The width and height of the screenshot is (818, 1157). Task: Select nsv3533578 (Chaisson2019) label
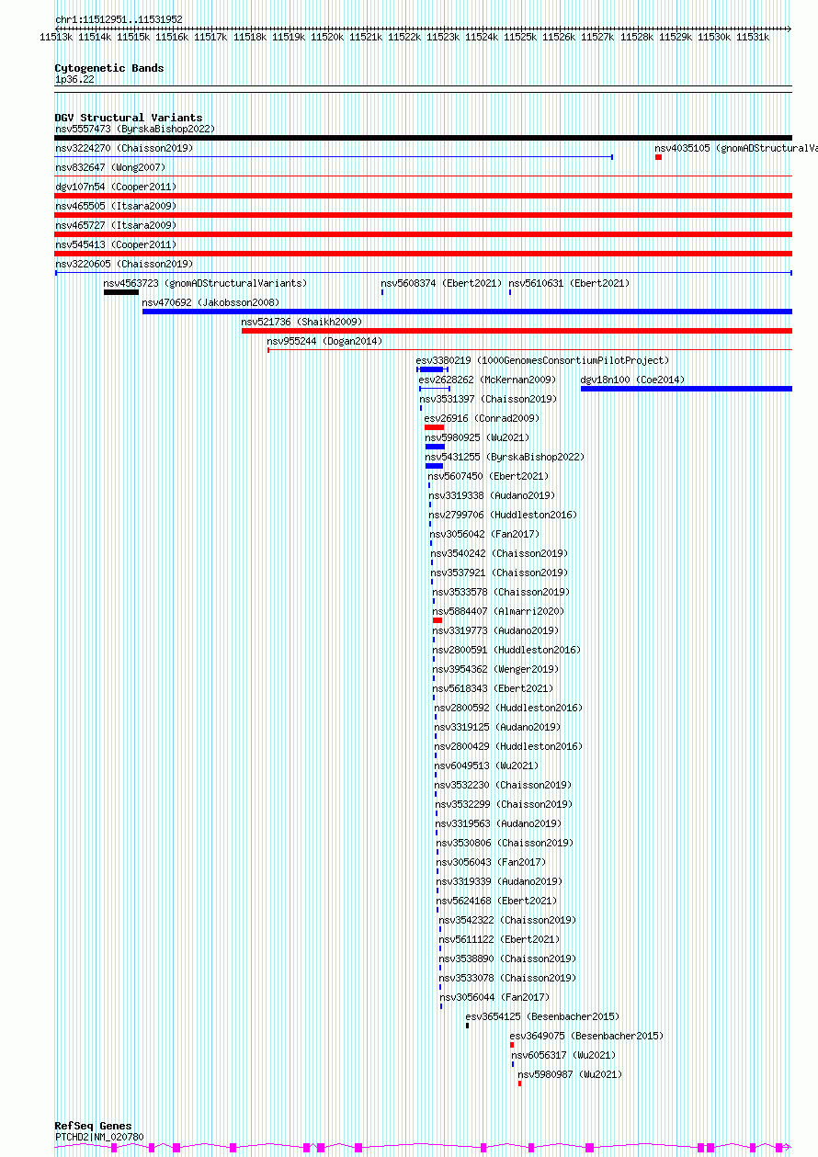[501, 592]
